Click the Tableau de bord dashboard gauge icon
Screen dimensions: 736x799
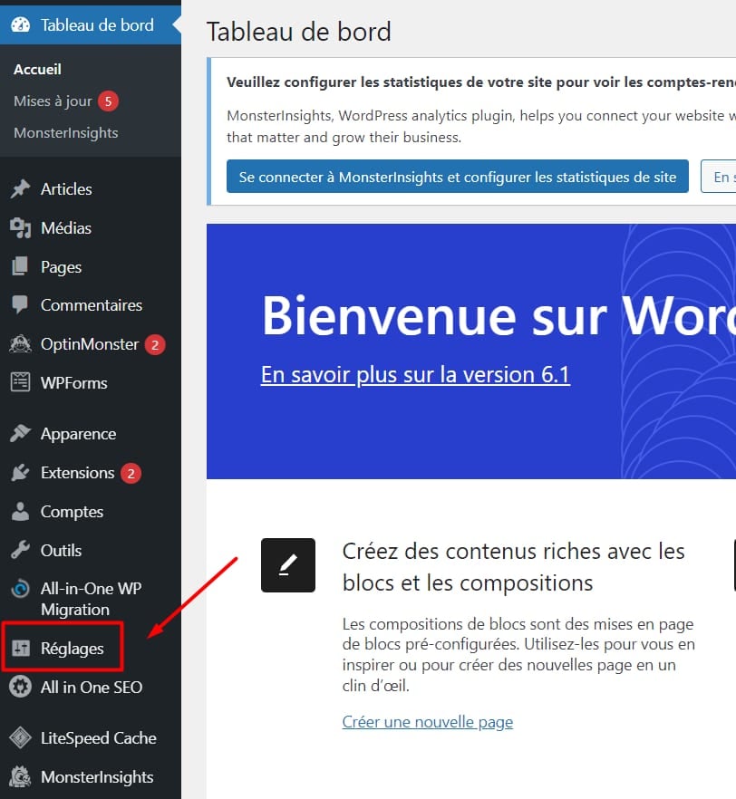coord(20,25)
